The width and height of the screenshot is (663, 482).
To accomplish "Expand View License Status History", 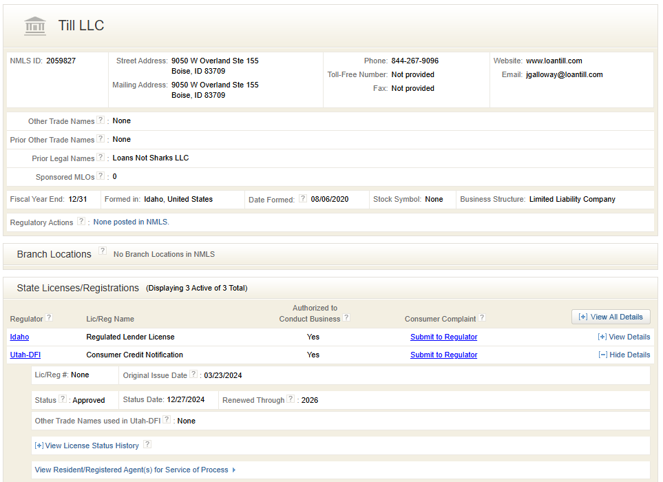I will click(x=87, y=446).
